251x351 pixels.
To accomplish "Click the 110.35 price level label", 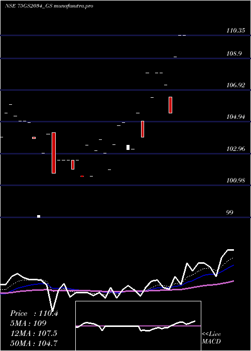I will [x=235, y=31].
